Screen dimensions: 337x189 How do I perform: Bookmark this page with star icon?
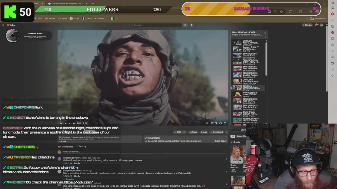[281, 12]
